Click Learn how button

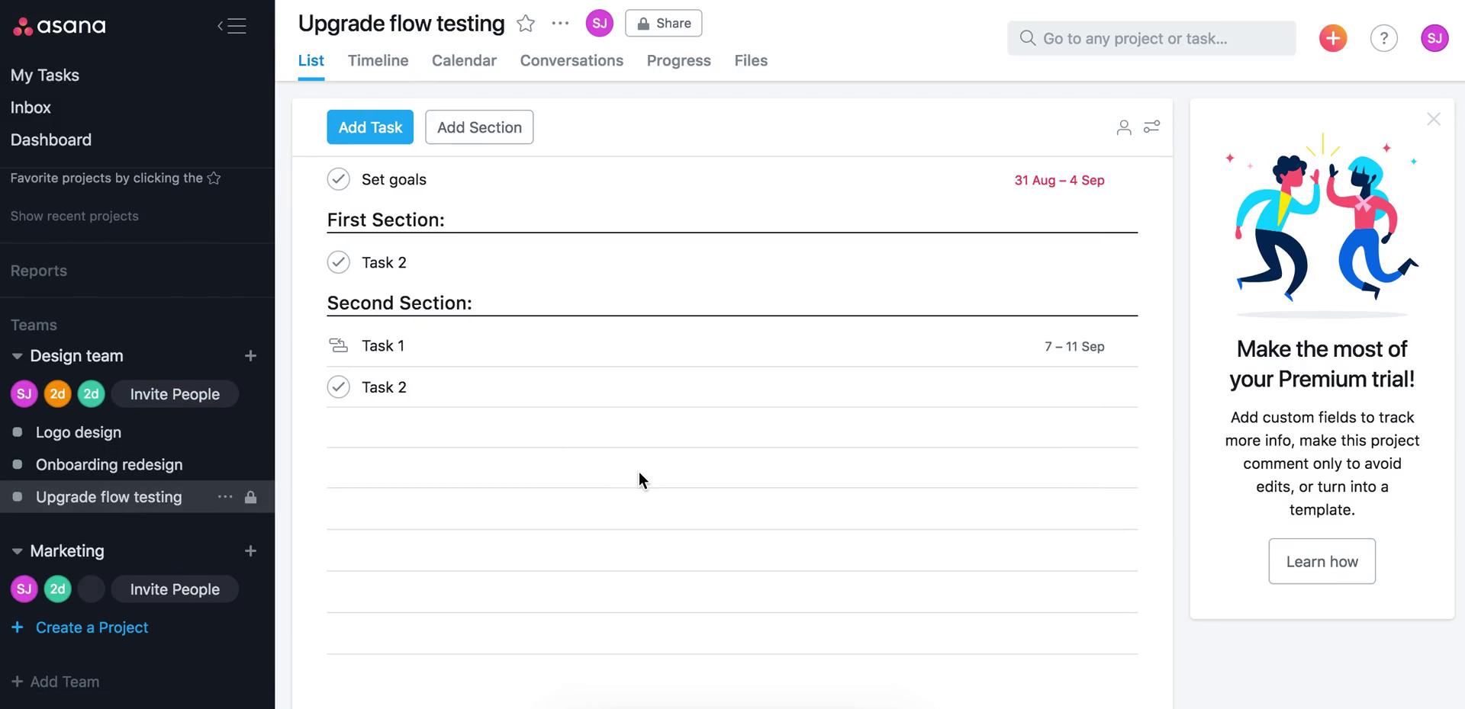(1322, 562)
